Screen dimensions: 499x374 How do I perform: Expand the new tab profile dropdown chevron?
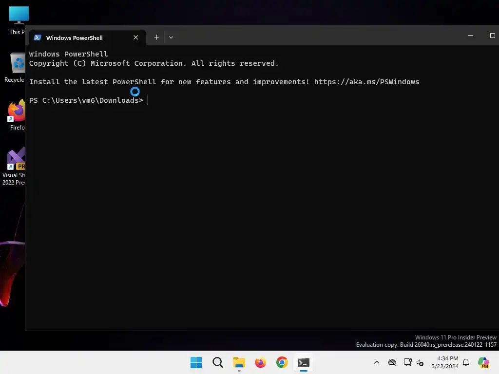pyautogui.click(x=171, y=37)
